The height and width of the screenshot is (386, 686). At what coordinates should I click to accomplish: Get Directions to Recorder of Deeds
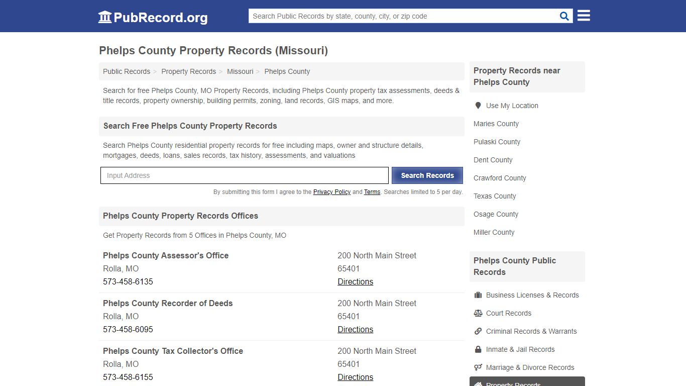(x=355, y=329)
